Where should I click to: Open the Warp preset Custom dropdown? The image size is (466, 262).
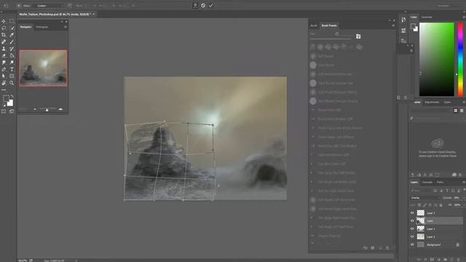tap(50, 6)
